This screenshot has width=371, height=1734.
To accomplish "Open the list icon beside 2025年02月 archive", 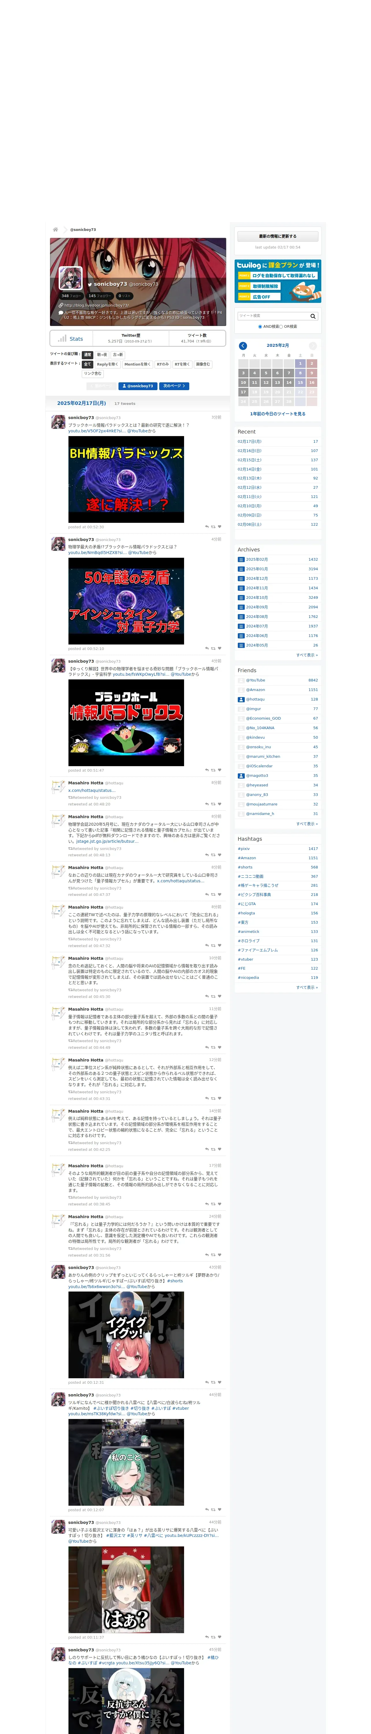I will pos(241,560).
